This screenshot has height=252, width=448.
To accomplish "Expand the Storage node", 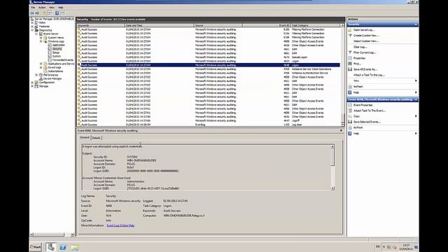I will tap(32, 86).
